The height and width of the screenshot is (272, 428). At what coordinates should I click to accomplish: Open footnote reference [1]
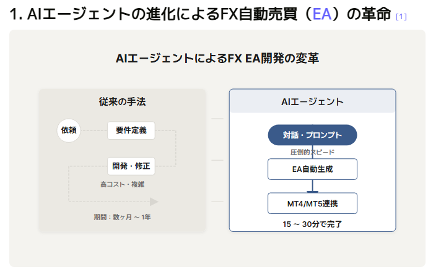pyautogui.click(x=401, y=17)
